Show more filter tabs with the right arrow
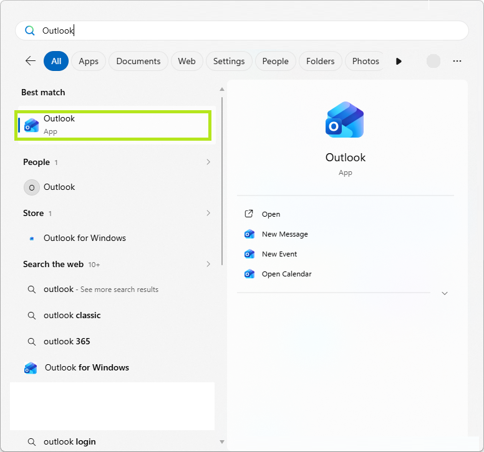This screenshot has height=452, width=484. tap(399, 61)
